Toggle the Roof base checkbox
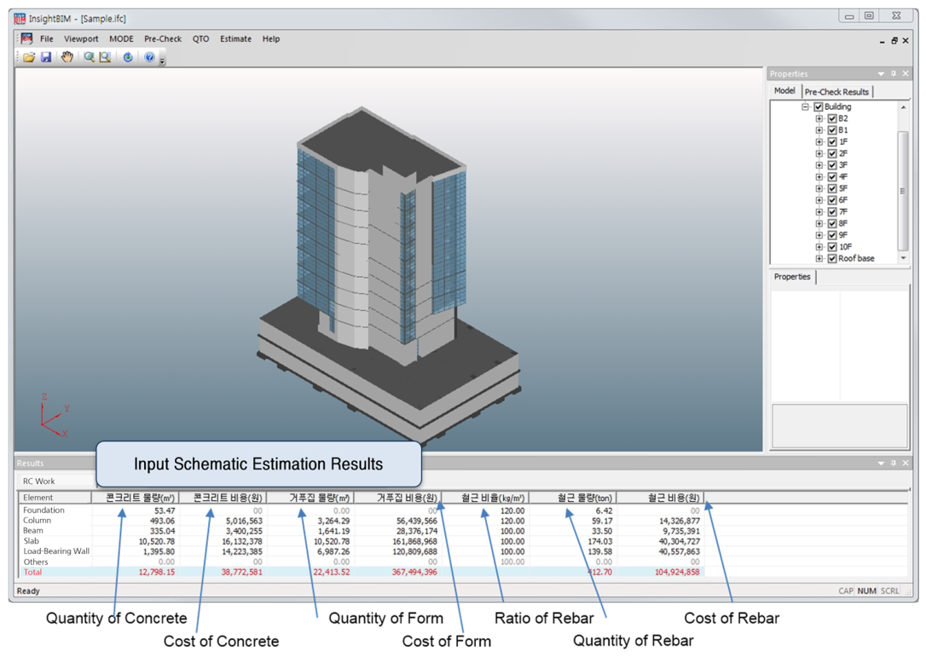926x657 pixels. pos(832,258)
